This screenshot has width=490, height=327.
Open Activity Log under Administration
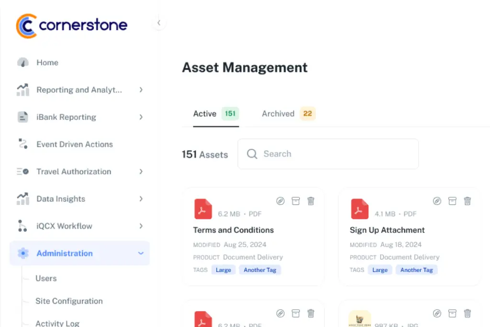coord(57,323)
